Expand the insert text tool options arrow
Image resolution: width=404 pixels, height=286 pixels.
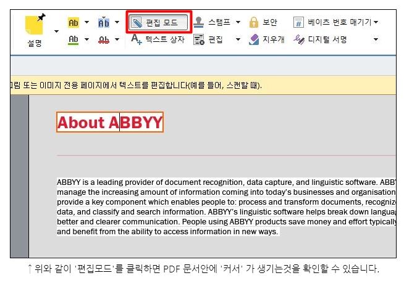click(x=117, y=22)
